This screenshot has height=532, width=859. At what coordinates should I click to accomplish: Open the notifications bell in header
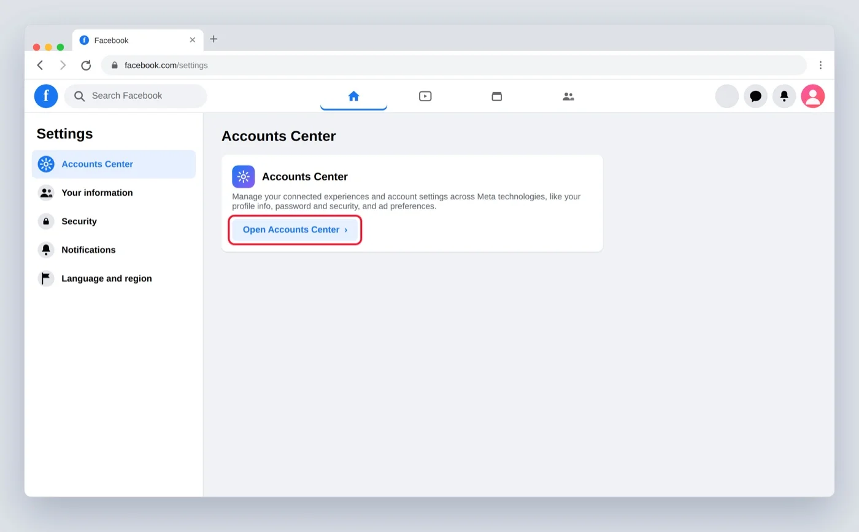point(784,96)
